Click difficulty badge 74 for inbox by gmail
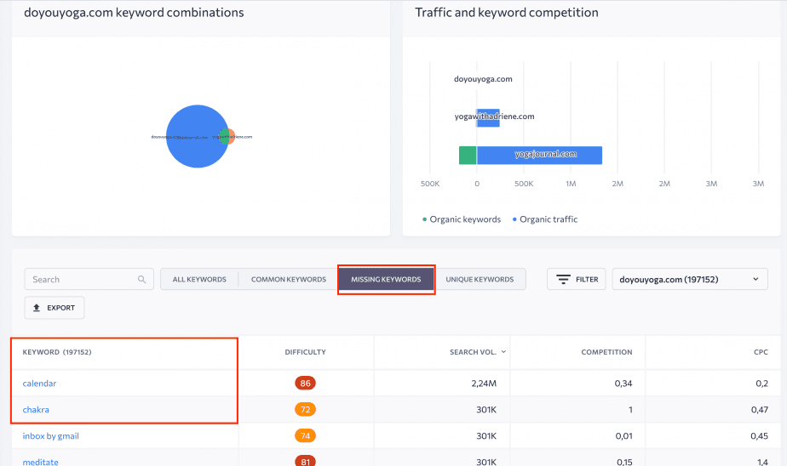Image resolution: width=787 pixels, height=466 pixels. (305, 436)
